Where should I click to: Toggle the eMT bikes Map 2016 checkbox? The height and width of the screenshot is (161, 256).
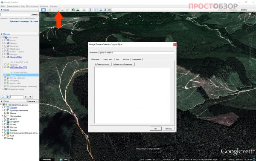pos(6,67)
